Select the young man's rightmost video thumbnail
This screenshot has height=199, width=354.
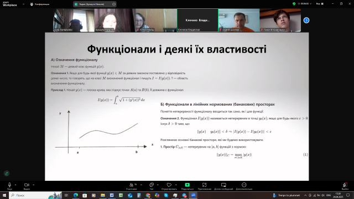[280, 20]
